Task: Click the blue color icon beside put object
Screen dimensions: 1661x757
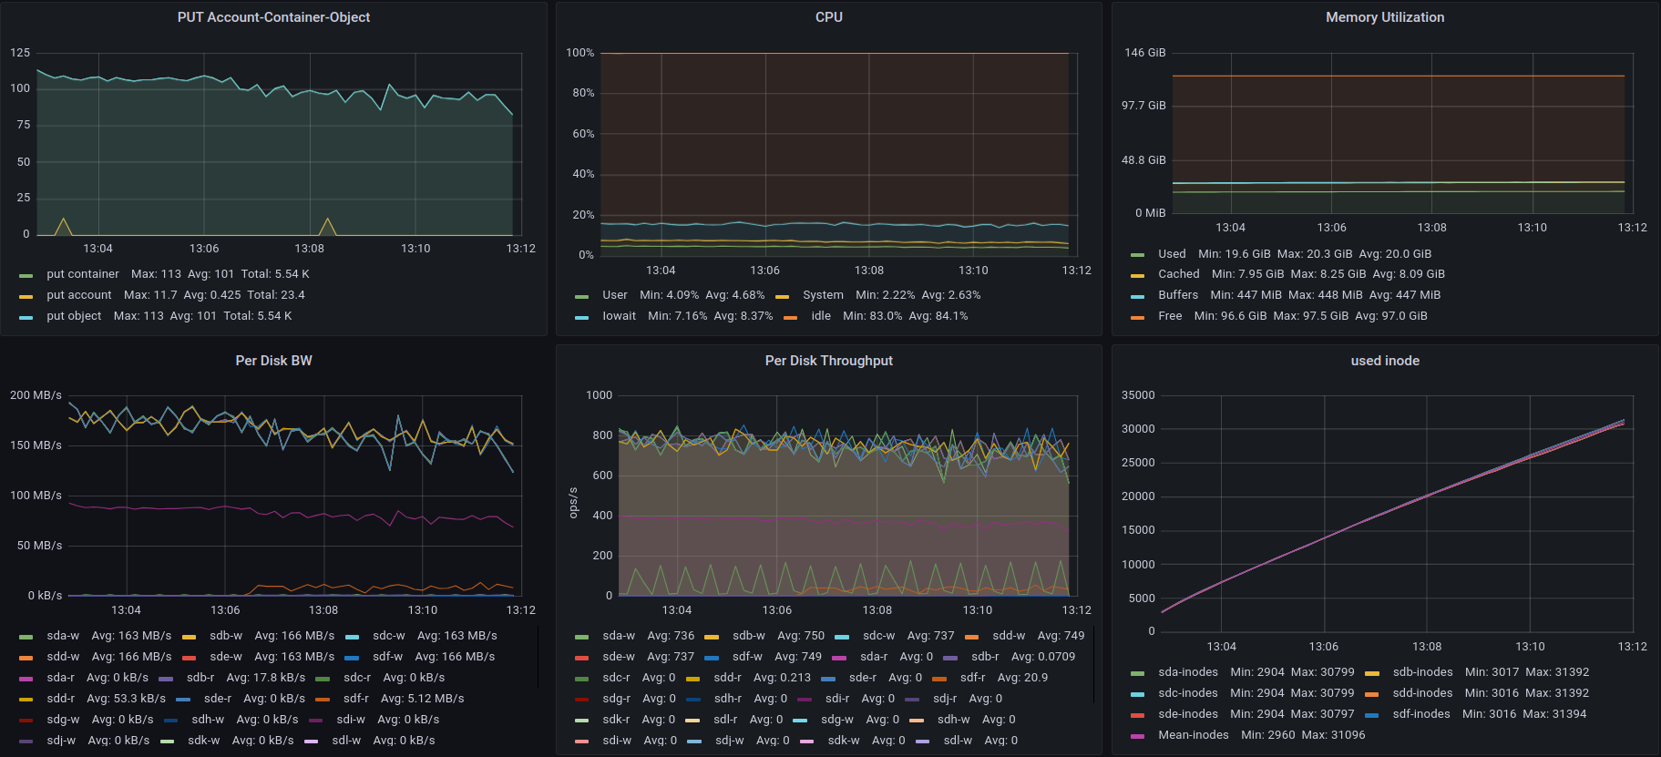Action: (26, 317)
